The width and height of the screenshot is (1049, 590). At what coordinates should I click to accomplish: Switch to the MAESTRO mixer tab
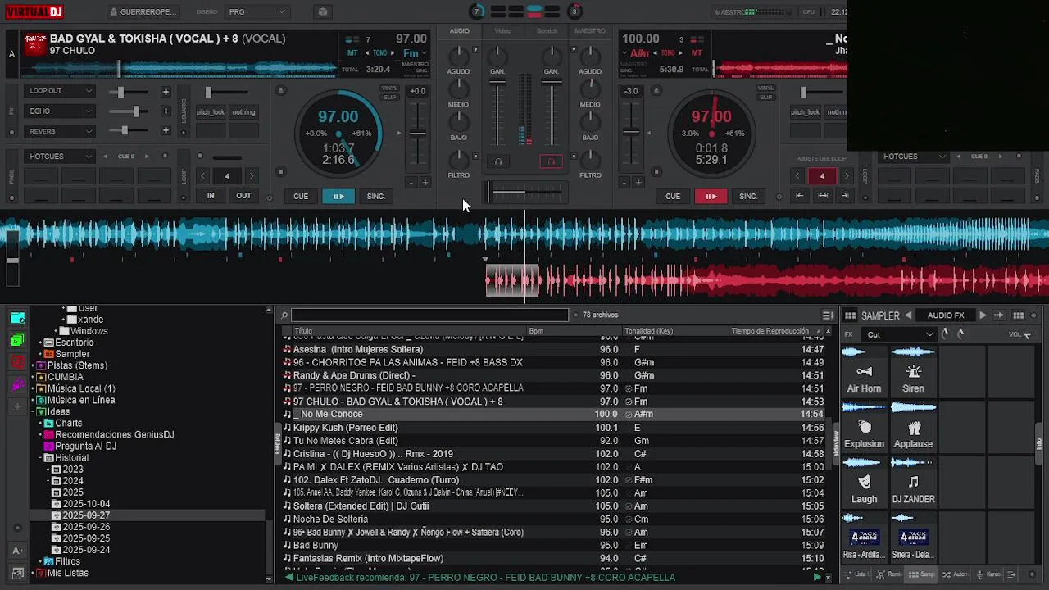pyautogui.click(x=590, y=31)
